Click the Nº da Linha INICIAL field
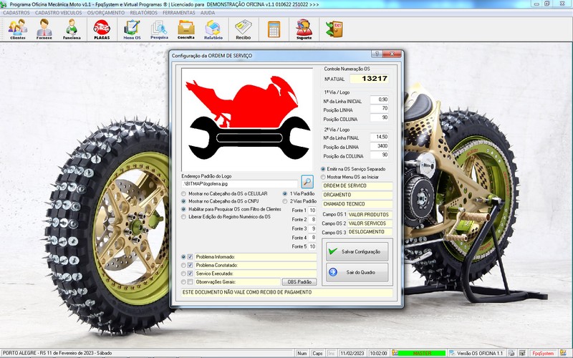Screen dimensions: 573x358 point(380,100)
